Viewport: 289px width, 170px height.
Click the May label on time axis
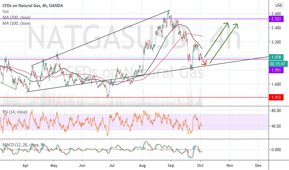coord(54,165)
